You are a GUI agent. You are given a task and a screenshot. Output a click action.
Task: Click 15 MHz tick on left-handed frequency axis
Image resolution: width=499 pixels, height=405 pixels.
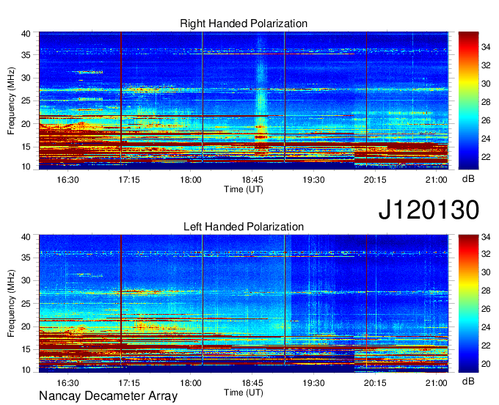click(x=26, y=350)
